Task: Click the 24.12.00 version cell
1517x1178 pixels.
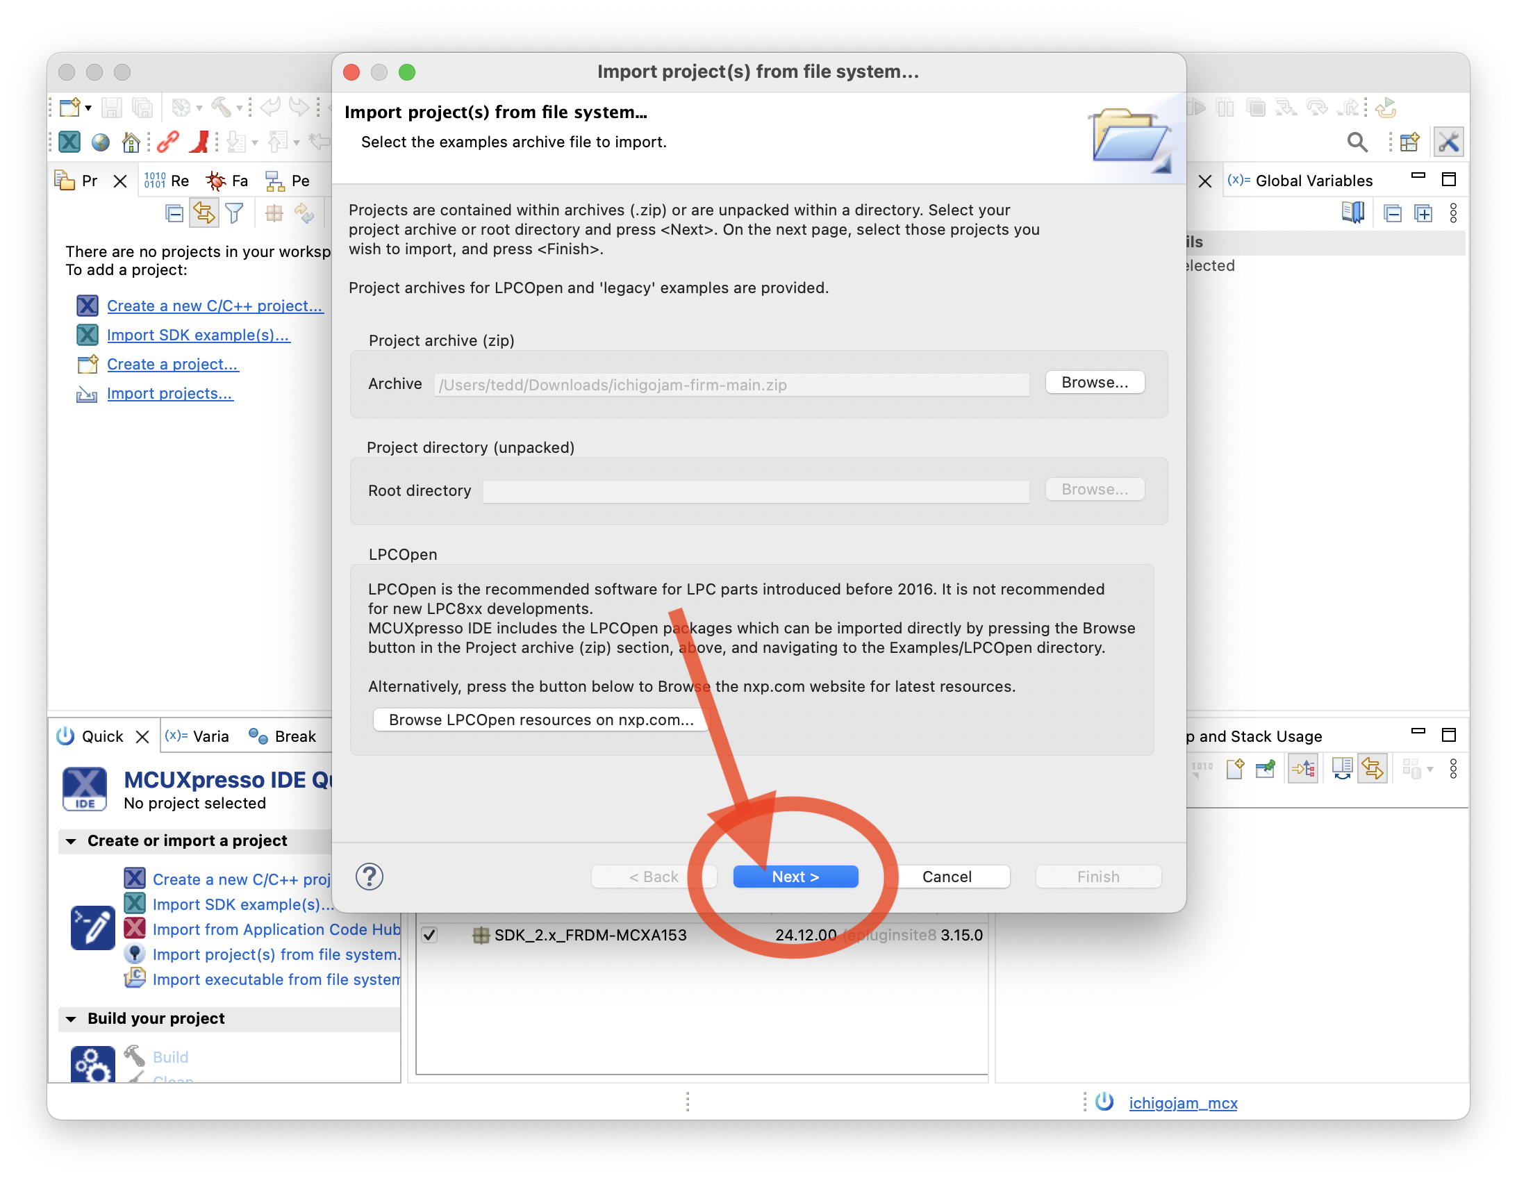Action: pos(806,935)
